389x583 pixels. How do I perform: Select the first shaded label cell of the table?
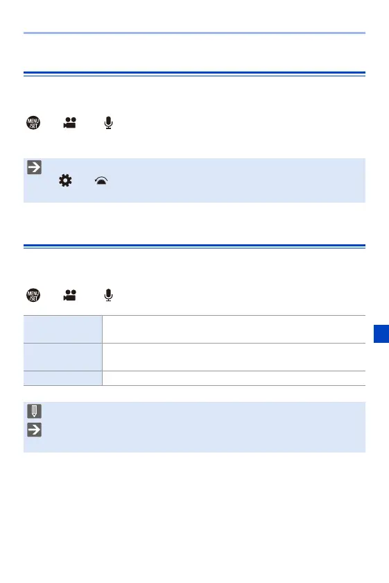point(63,330)
